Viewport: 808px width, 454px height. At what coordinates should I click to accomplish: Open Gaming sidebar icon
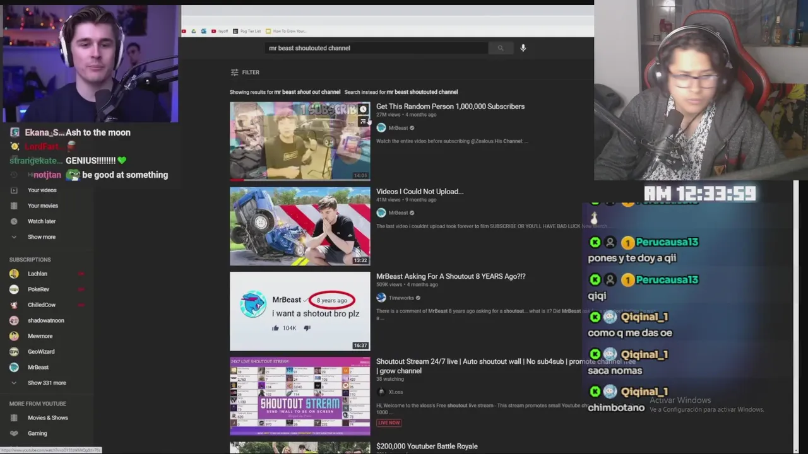pyautogui.click(x=14, y=433)
